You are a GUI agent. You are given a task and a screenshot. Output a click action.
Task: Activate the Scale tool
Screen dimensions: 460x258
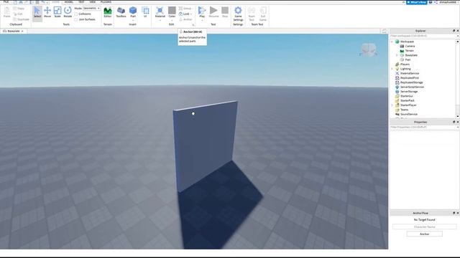[57, 12]
